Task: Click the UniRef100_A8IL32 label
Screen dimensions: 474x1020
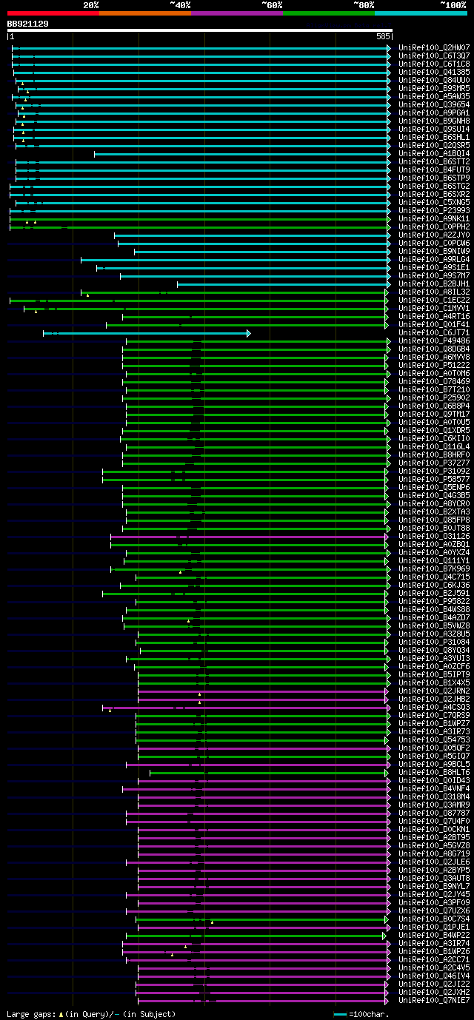Action: click(x=434, y=292)
